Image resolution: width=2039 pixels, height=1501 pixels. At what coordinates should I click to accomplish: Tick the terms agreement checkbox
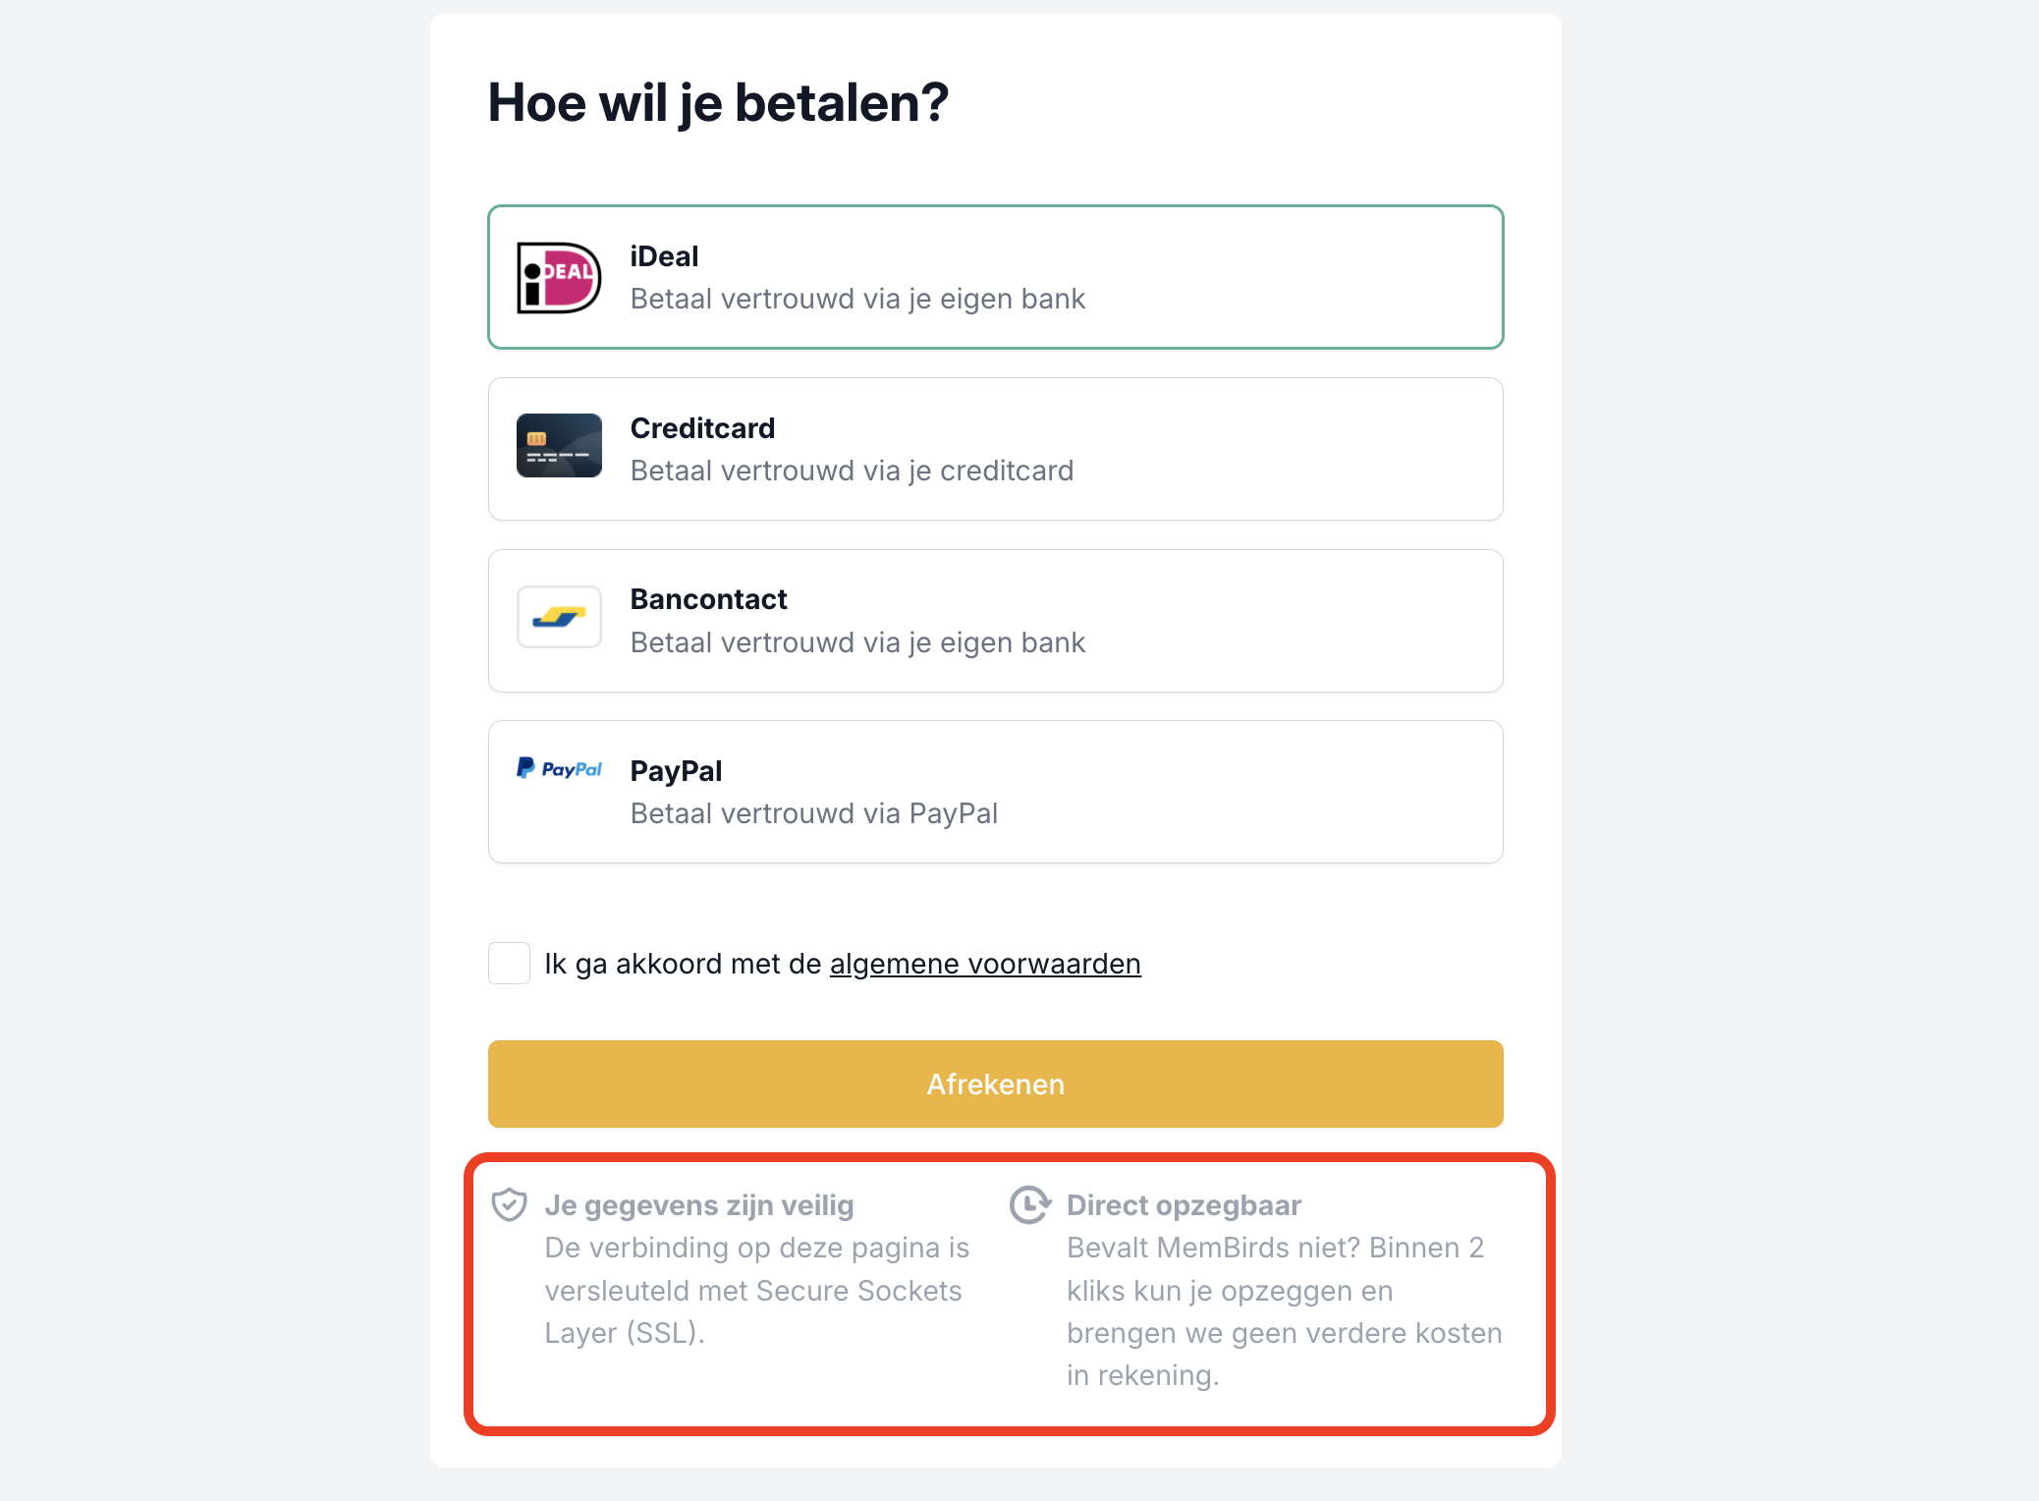(510, 964)
